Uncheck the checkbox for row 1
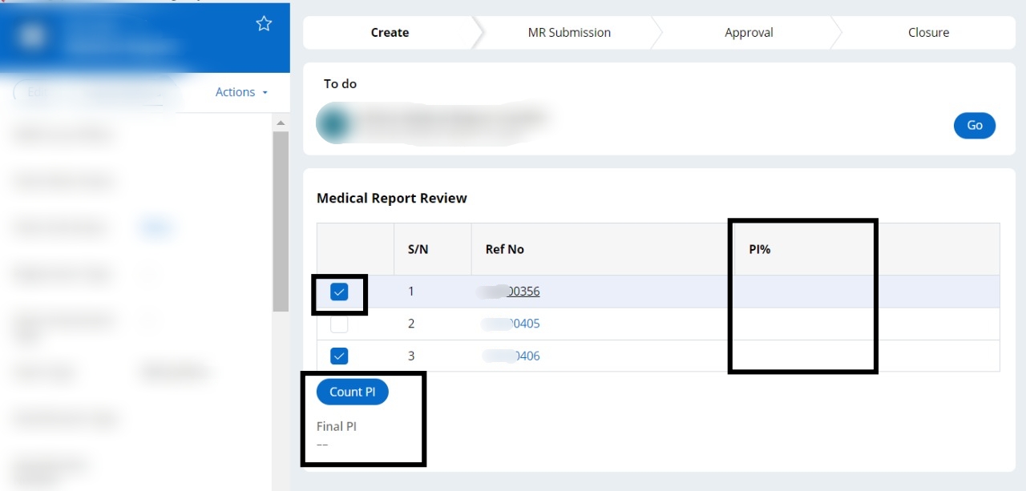Image resolution: width=1026 pixels, height=491 pixels. [339, 291]
